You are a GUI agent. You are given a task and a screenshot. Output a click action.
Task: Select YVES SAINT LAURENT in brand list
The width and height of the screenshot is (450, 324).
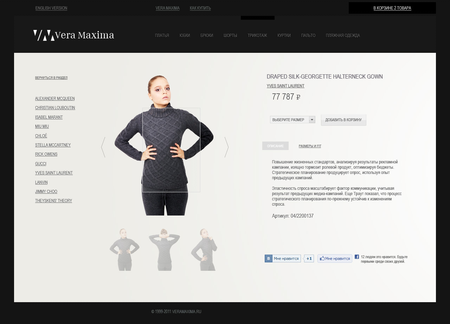(x=54, y=173)
